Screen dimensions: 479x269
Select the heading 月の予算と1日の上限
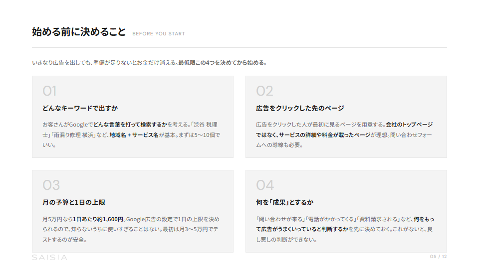coord(73,202)
